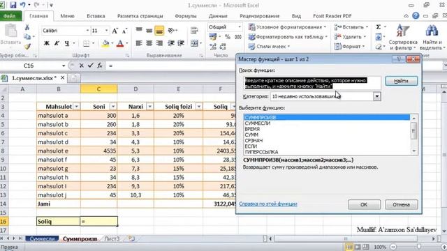The width and height of the screenshot is (447, 251).
Task: Switch to the Рецензирование ribbon tab
Action: [x=259, y=16]
